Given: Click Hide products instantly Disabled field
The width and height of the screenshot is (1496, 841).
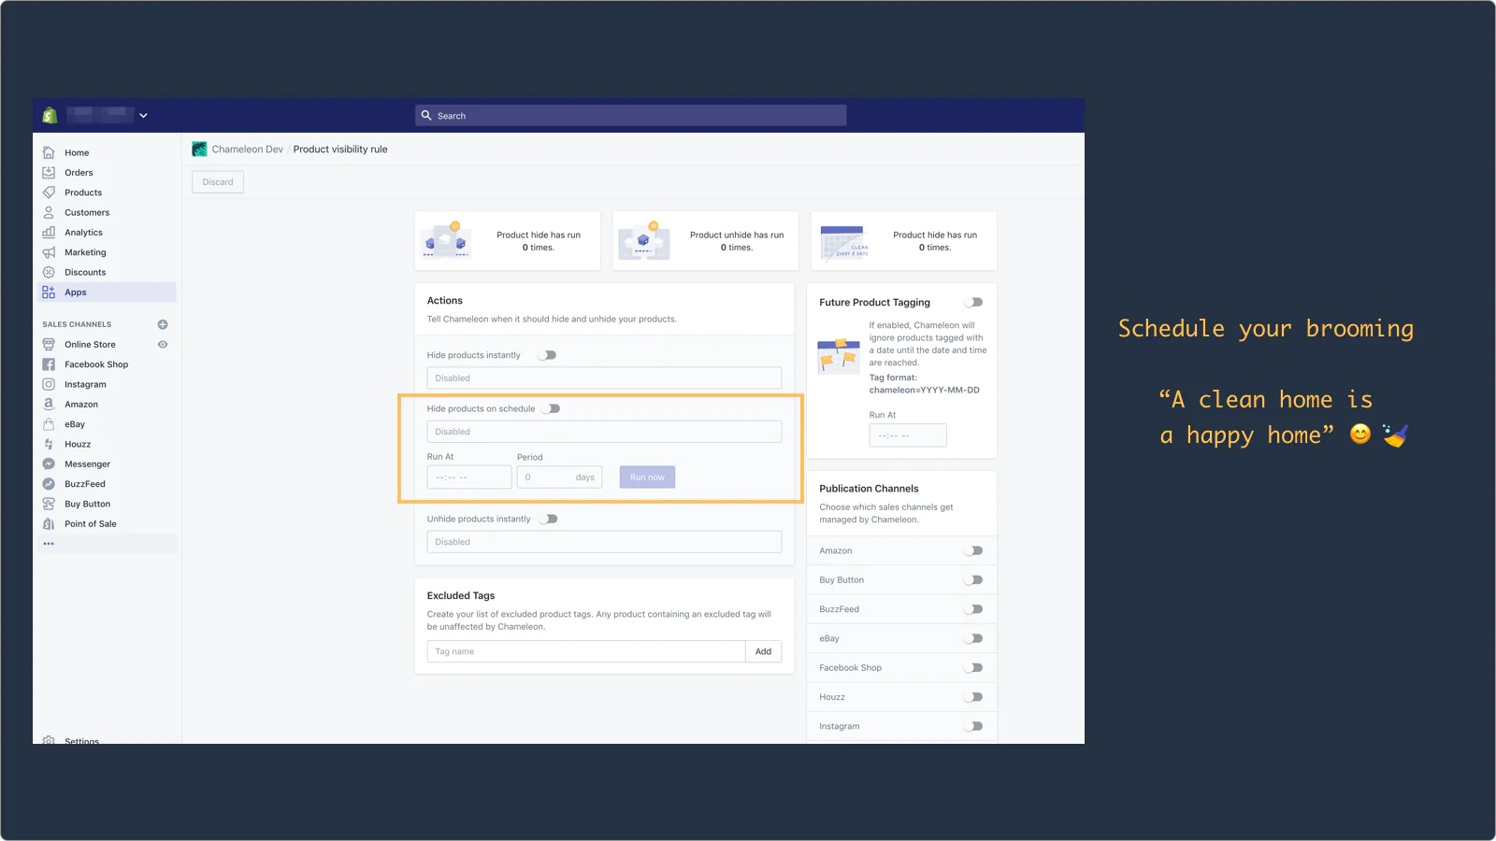Looking at the screenshot, I should [604, 378].
